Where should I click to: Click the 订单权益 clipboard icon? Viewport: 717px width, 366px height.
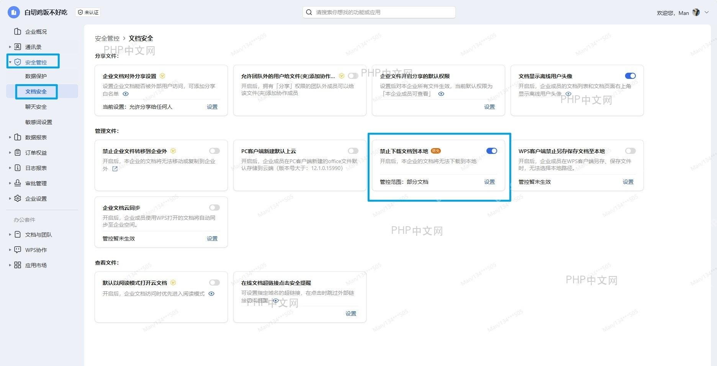point(18,152)
